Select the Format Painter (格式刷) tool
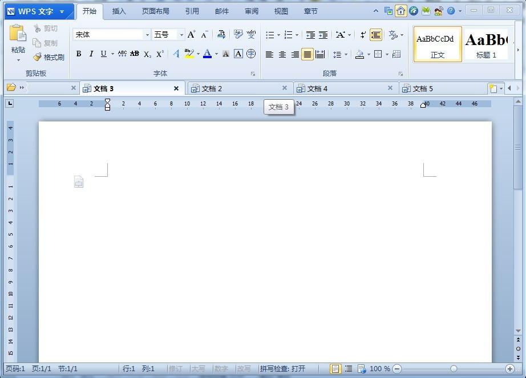This screenshot has height=378, width=526. point(48,57)
